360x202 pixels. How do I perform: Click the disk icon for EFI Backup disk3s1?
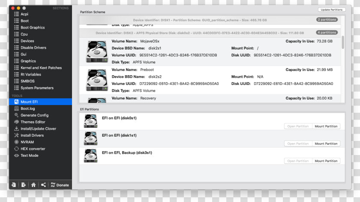point(91,156)
